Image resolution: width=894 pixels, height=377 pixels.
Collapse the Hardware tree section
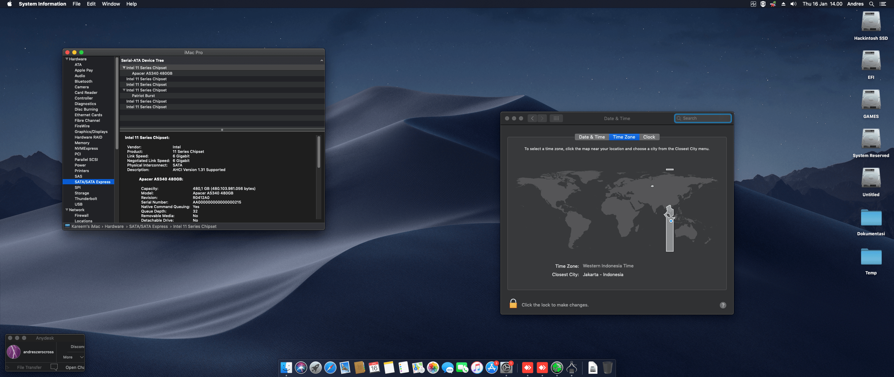67,59
